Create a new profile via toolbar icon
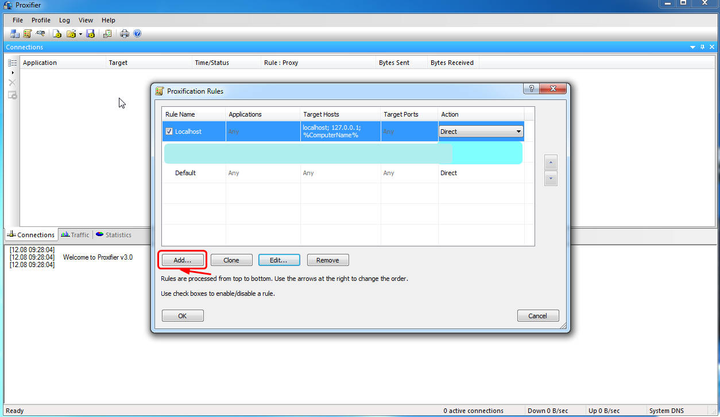The height and width of the screenshot is (417, 720). click(x=57, y=34)
